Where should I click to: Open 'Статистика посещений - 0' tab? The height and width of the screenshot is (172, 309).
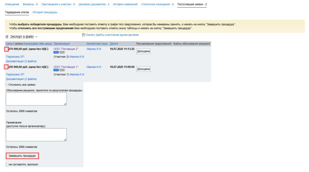pos(158,4)
